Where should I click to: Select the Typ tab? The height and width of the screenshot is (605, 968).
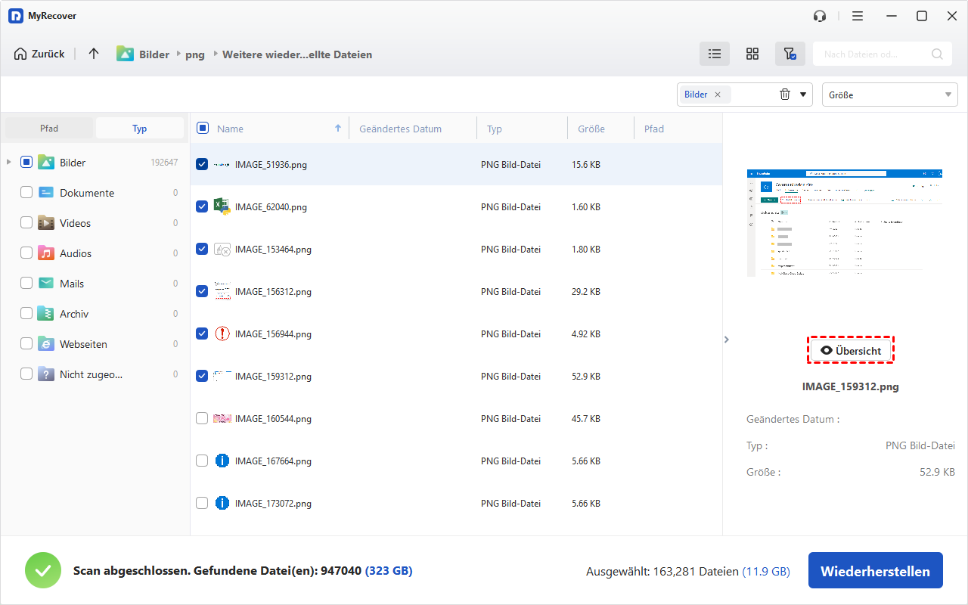[x=140, y=129]
